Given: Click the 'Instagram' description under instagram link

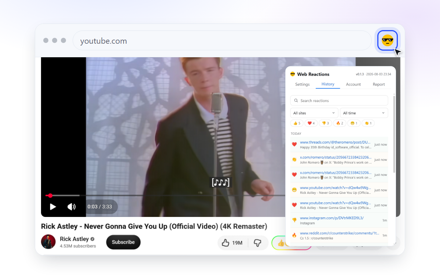Looking at the screenshot, I should 307,223.
